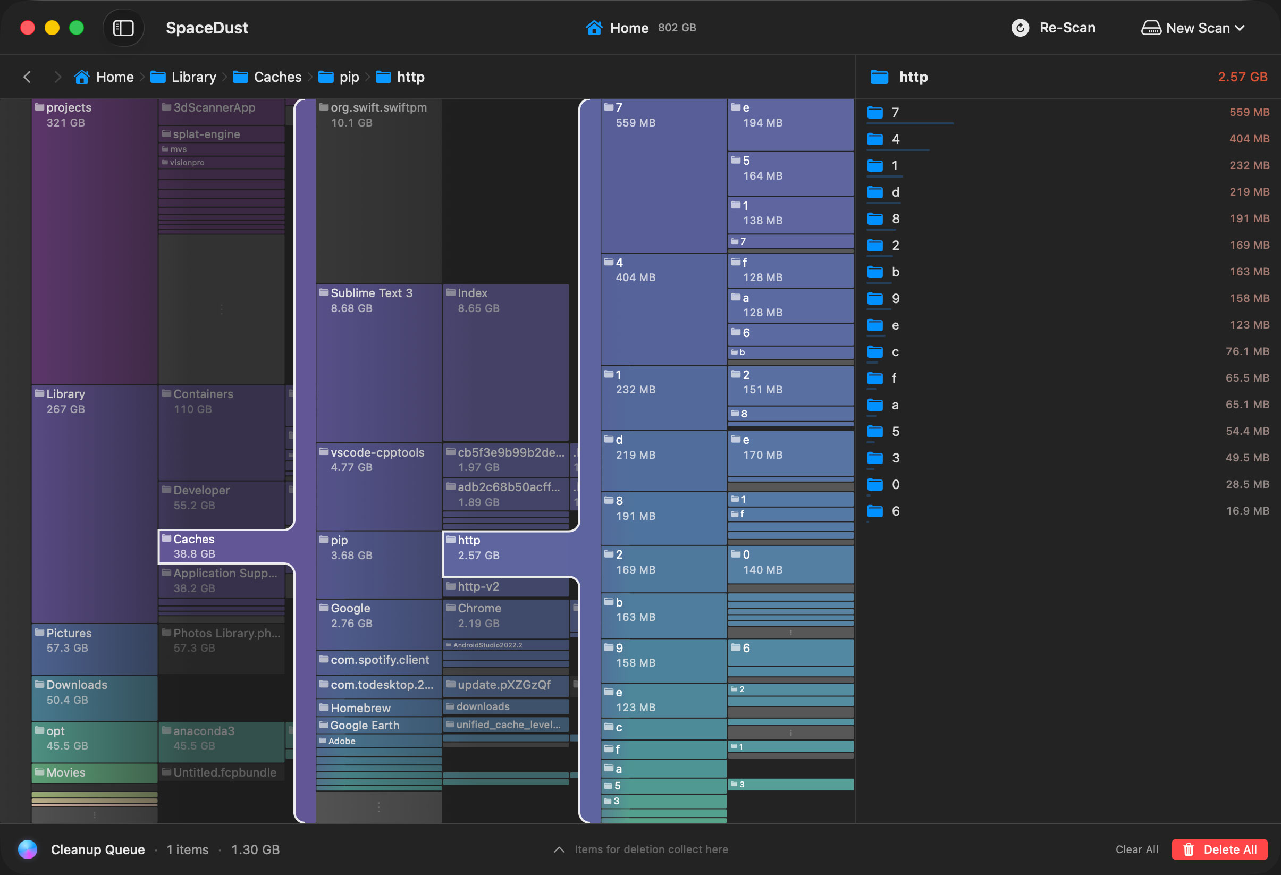Screen dimensions: 1281x875
Task: Select the Containers 110 GB block
Action: 222,433
